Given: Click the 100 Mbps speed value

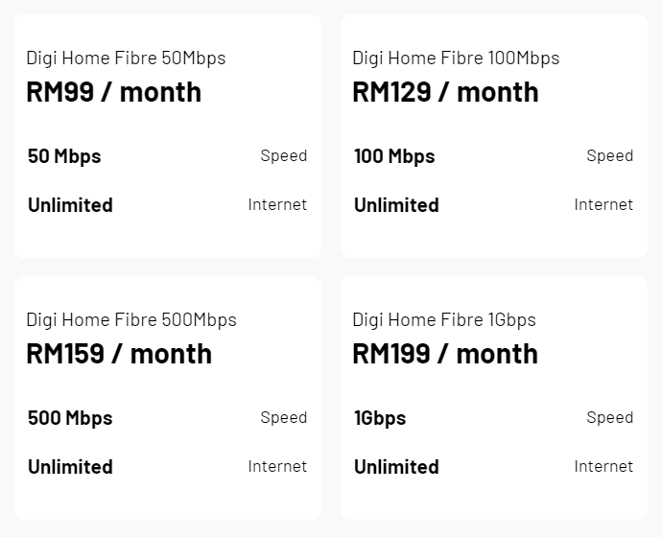Looking at the screenshot, I should 394,156.
